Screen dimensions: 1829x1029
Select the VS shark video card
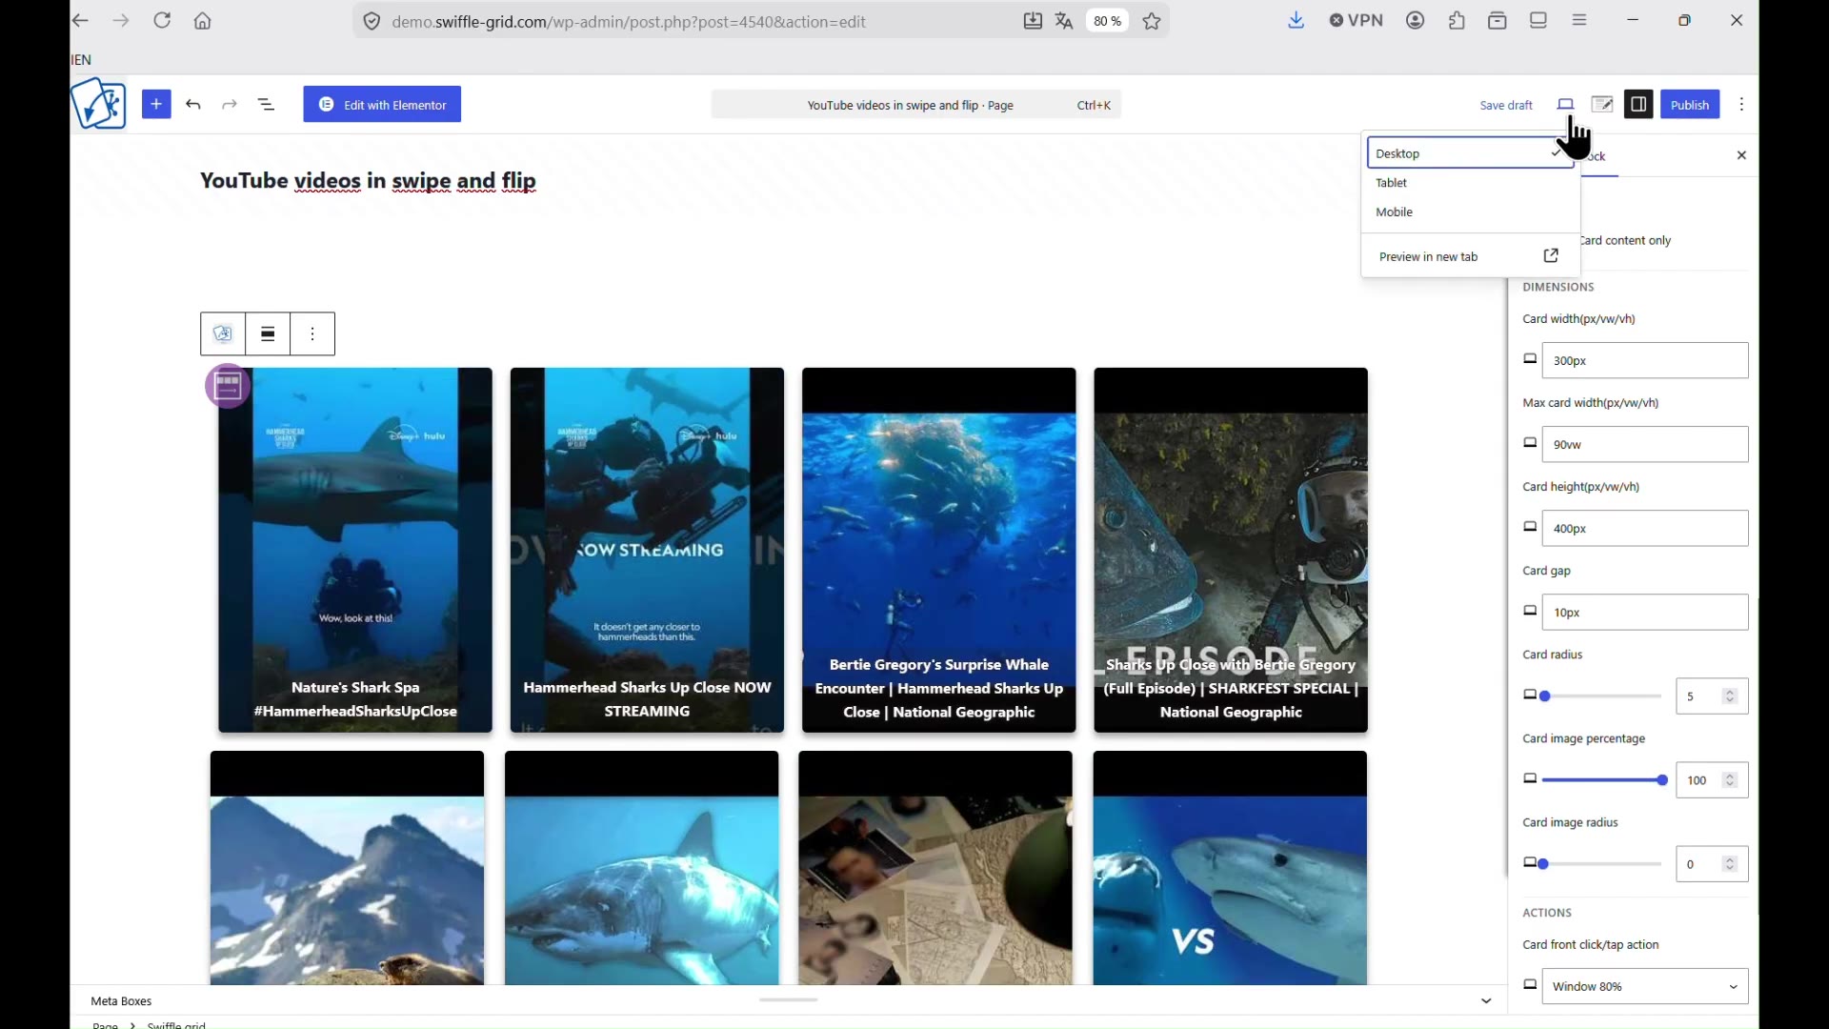click(1230, 868)
